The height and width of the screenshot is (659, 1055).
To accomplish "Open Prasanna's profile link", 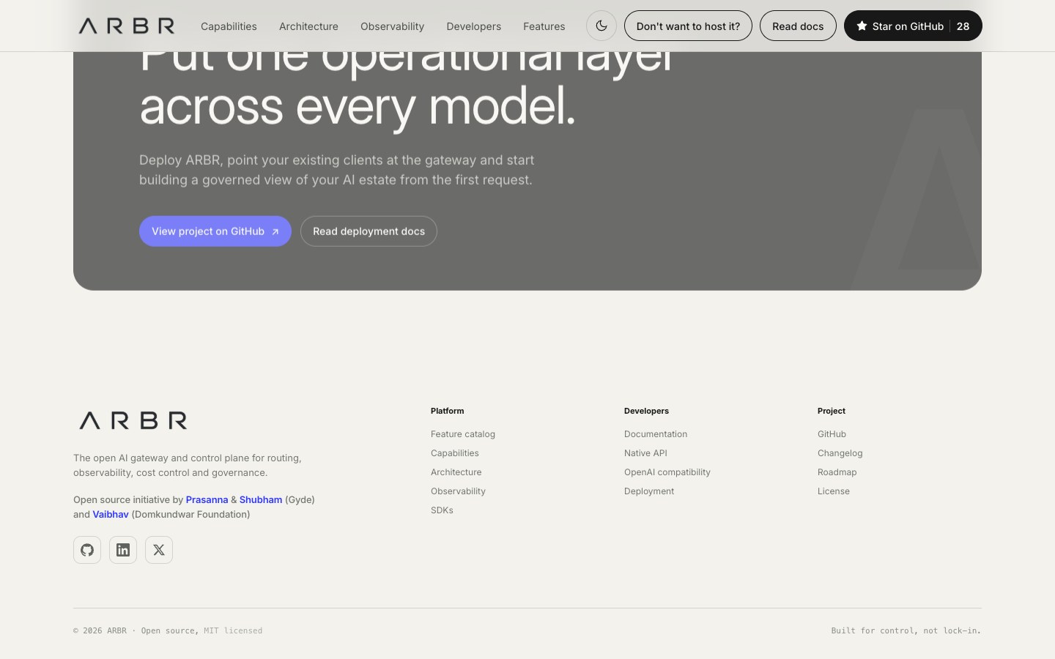I will coord(207,499).
